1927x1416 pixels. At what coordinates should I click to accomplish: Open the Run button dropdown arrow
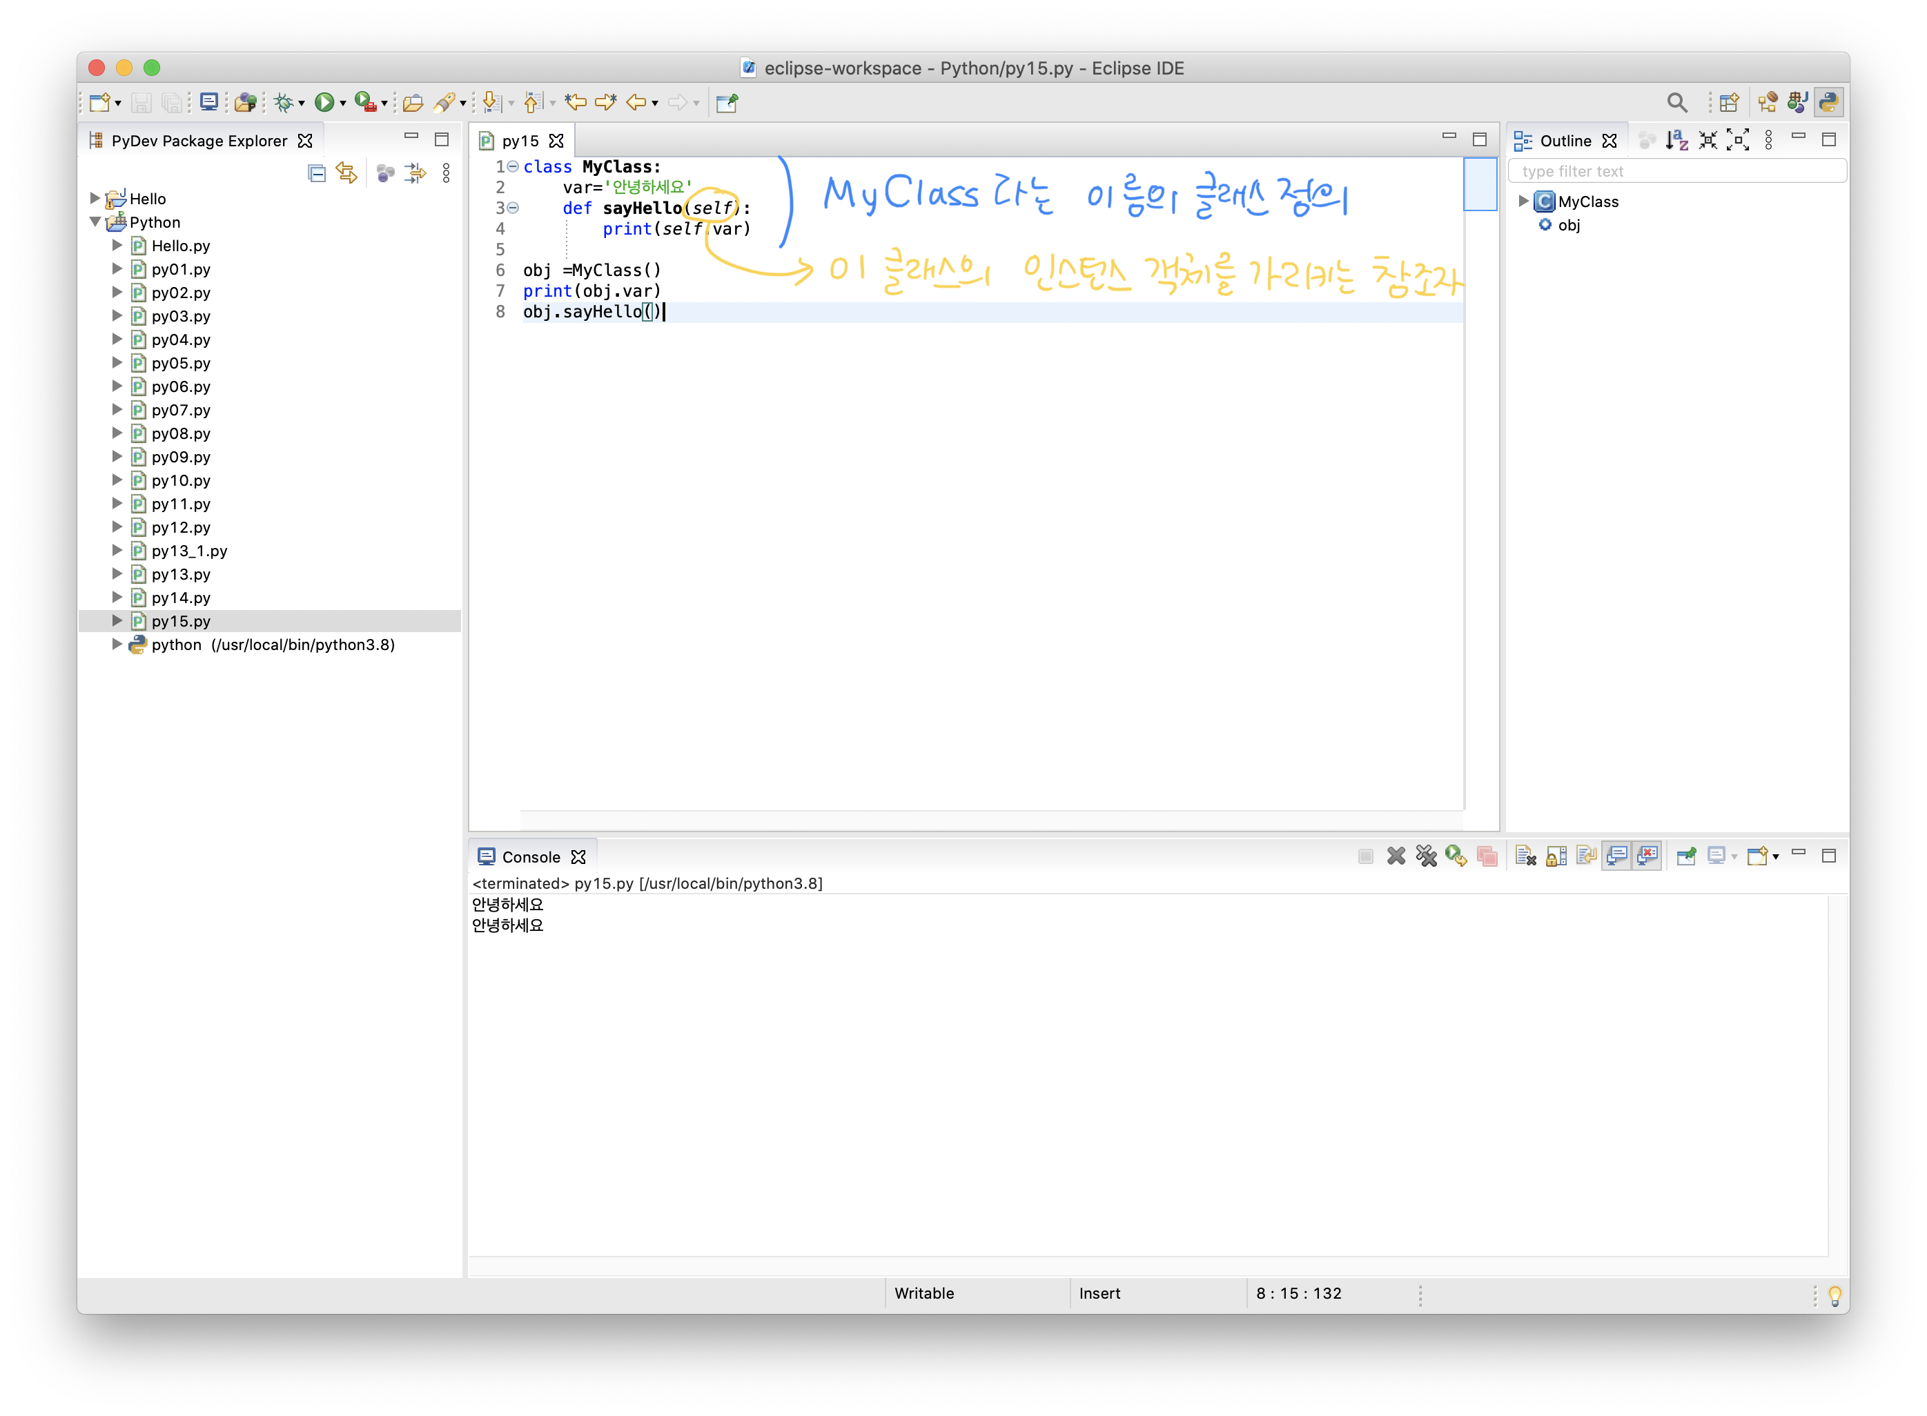pyautogui.click(x=343, y=104)
